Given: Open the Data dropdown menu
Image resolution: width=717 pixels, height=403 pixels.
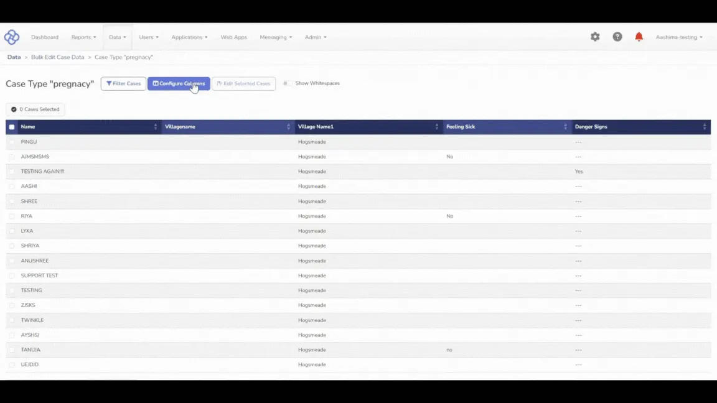Looking at the screenshot, I should [118, 37].
